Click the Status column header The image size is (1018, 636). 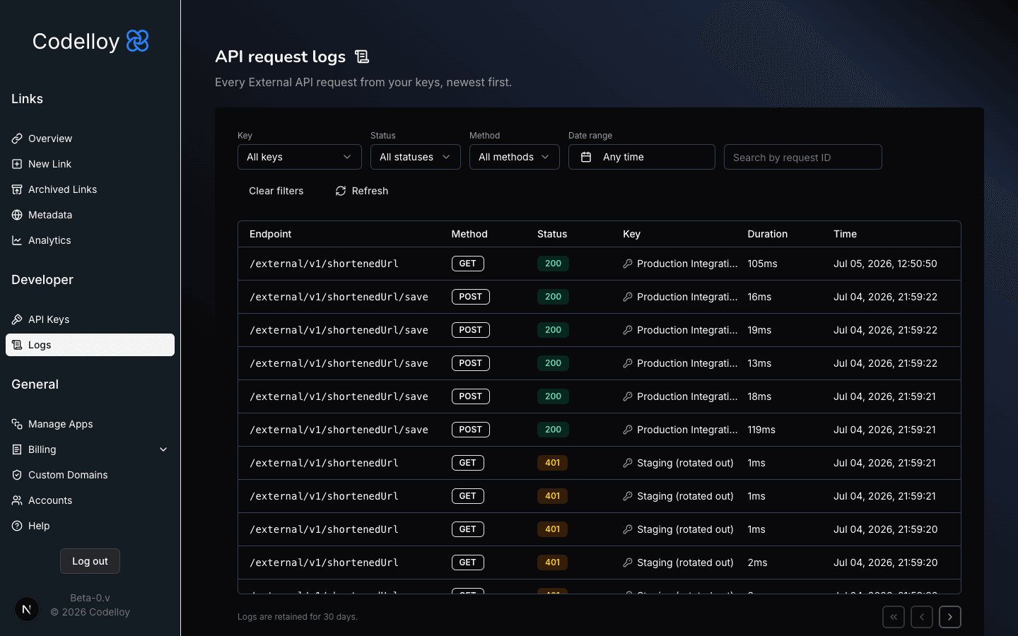pyautogui.click(x=552, y=234)
